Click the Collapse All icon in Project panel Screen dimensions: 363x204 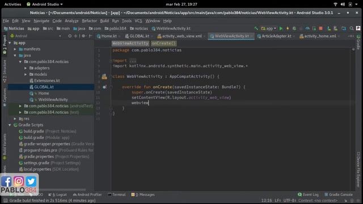75,36
